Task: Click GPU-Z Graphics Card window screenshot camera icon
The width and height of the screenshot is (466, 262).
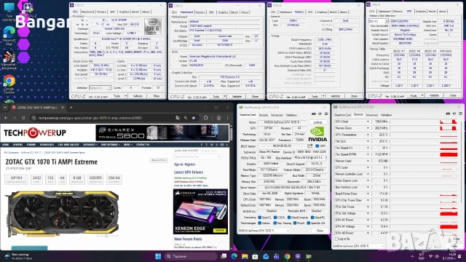Action: tap(314, 114)
